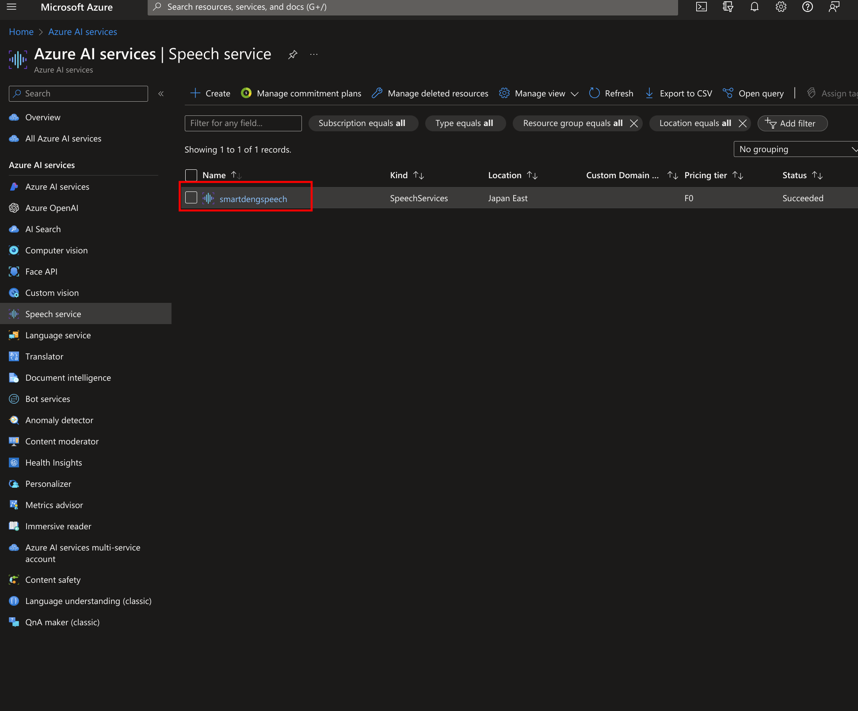Open the Subscription equals all filter
Screen dimensions: 858x711
363,123
